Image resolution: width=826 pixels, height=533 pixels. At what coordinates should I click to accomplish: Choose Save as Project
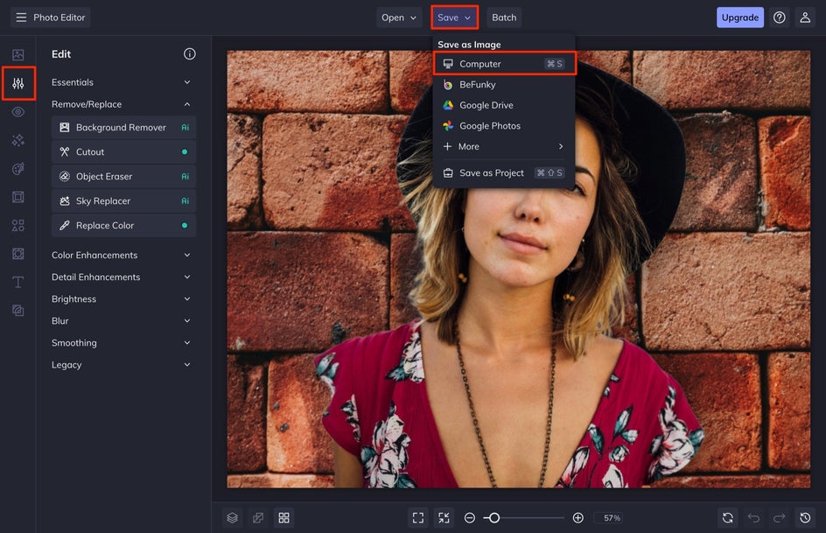point(504,172)
